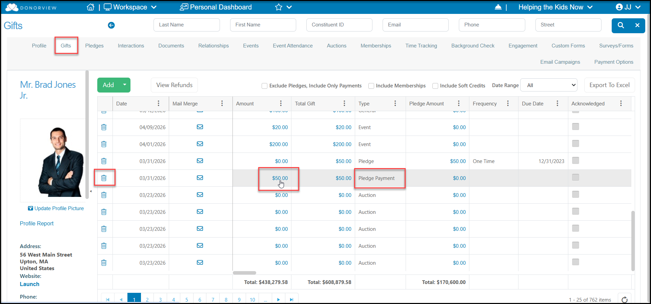
Task: Switch to the Profile tab
Action: pyautogui.click(x=39, y=46)
